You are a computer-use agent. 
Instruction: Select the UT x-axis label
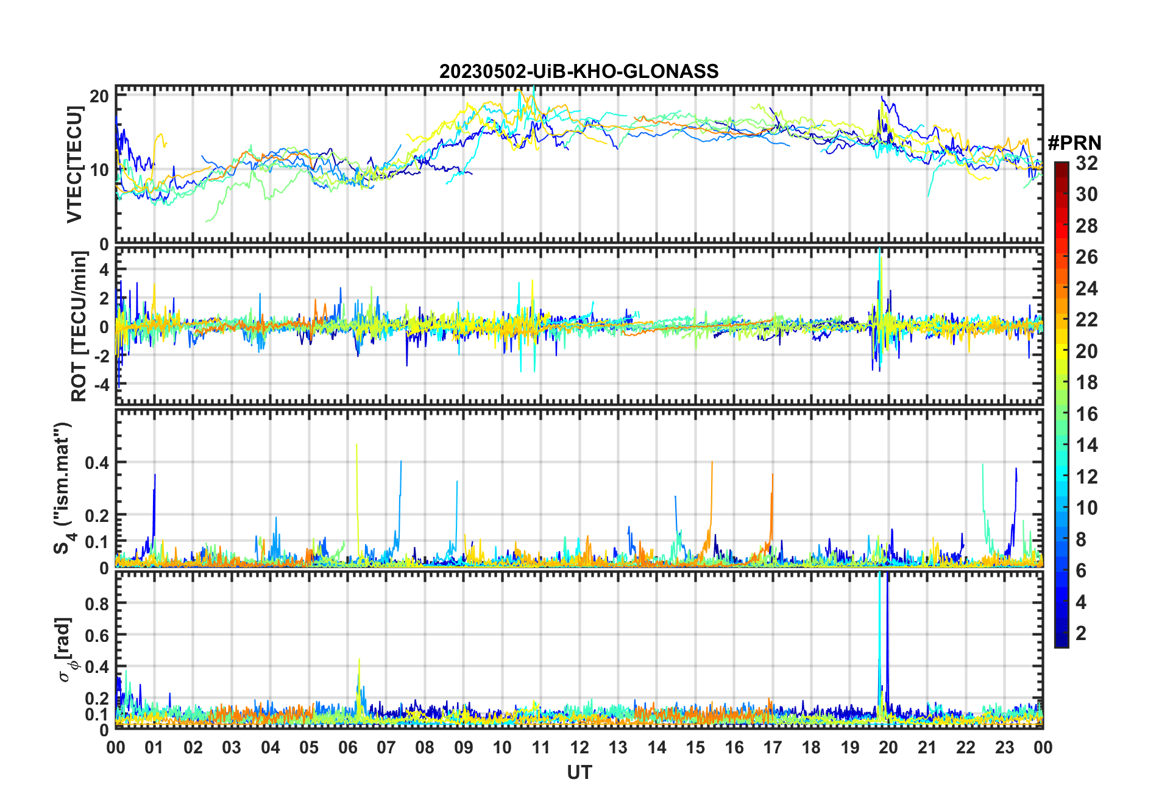pos(579,772)
